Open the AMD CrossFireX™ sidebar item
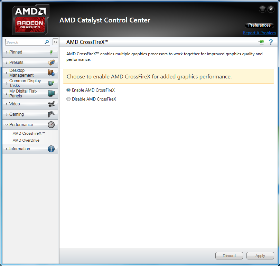Screen dimensions: 280x266 (29, 133)
